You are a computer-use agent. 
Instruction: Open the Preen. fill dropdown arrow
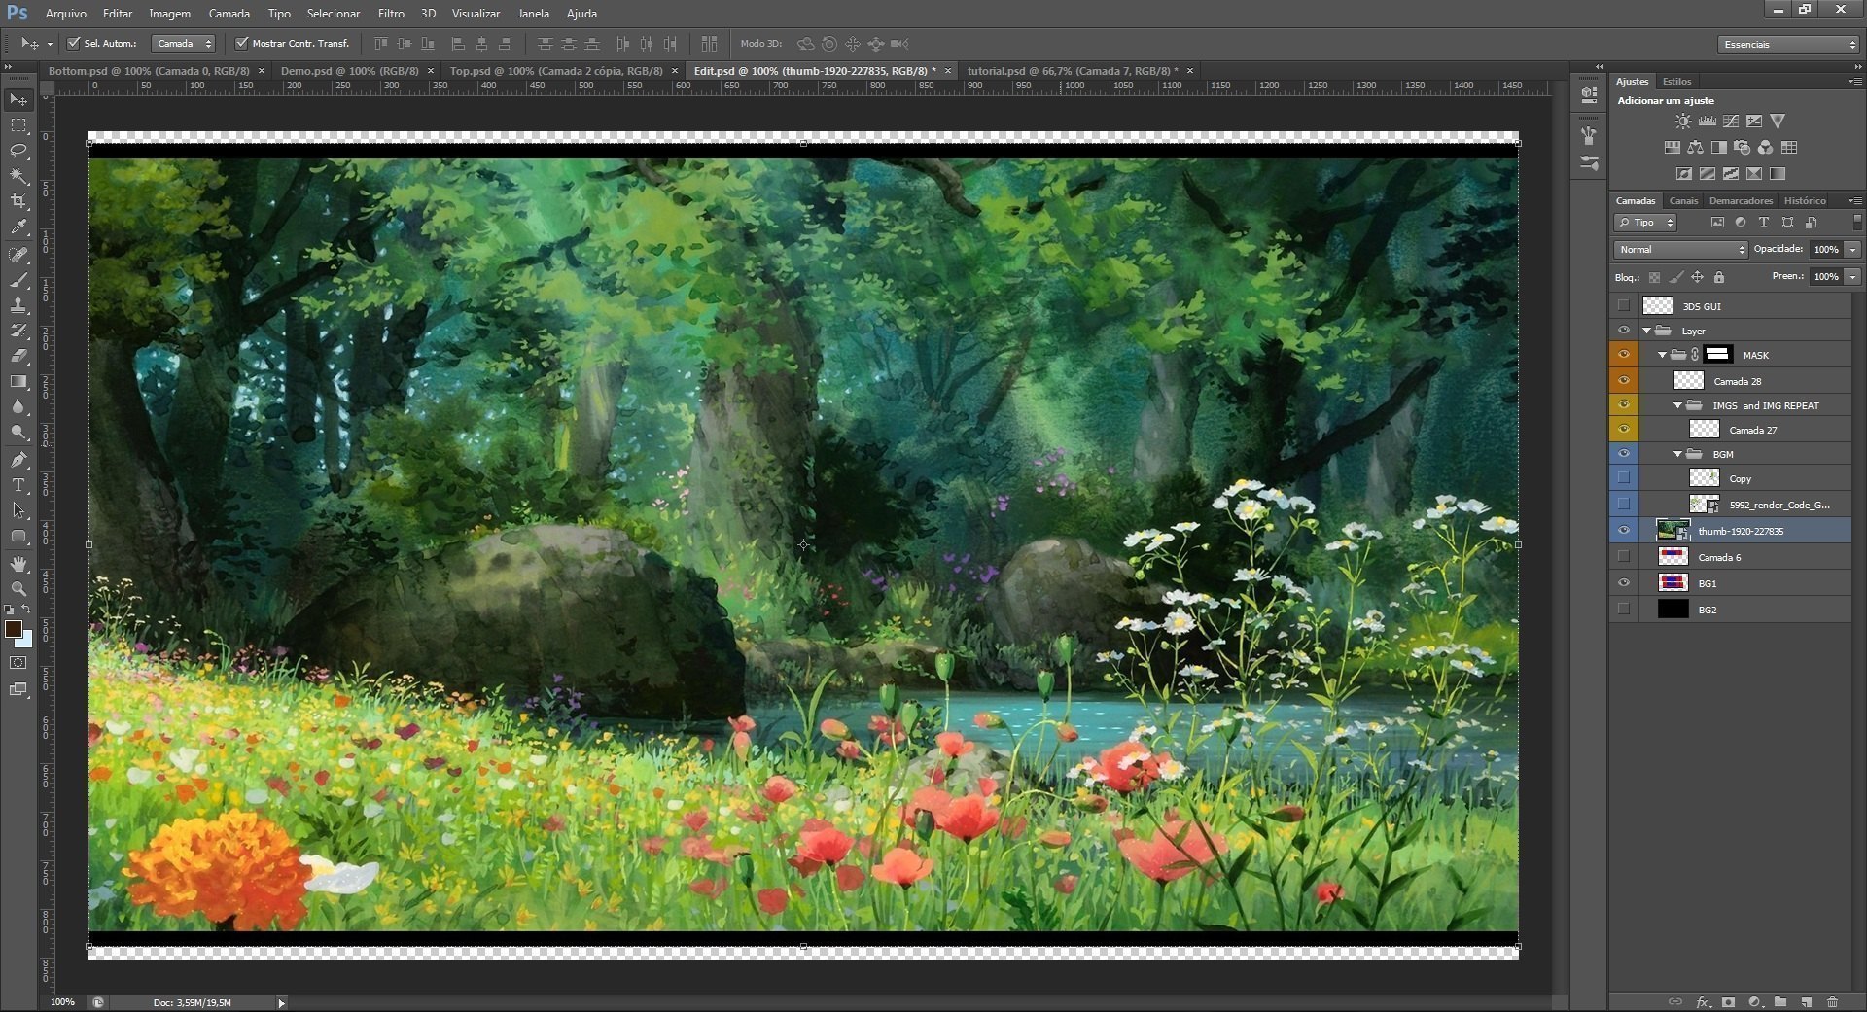coord(1852,277)
